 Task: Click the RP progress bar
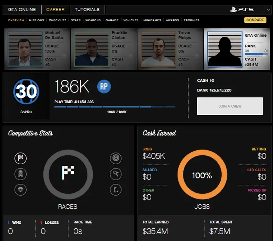pos(115,107)
